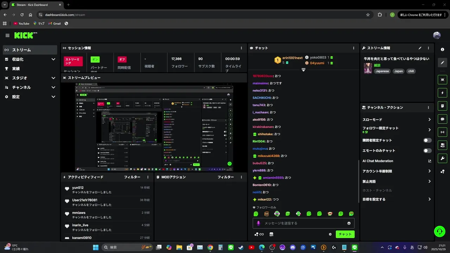Image resolution: width=450 pixels, height=253 pixels.
Task: Open Discord from Windows taskbar
Action: pyautogui.click(x=292, y=247)
